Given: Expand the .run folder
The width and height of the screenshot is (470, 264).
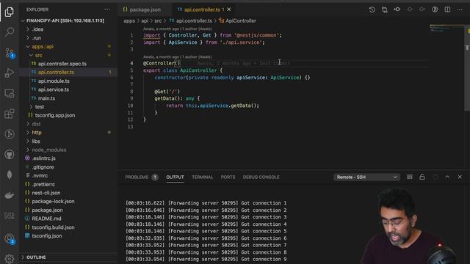Looking at the screenshot, I should coord(36,38).
